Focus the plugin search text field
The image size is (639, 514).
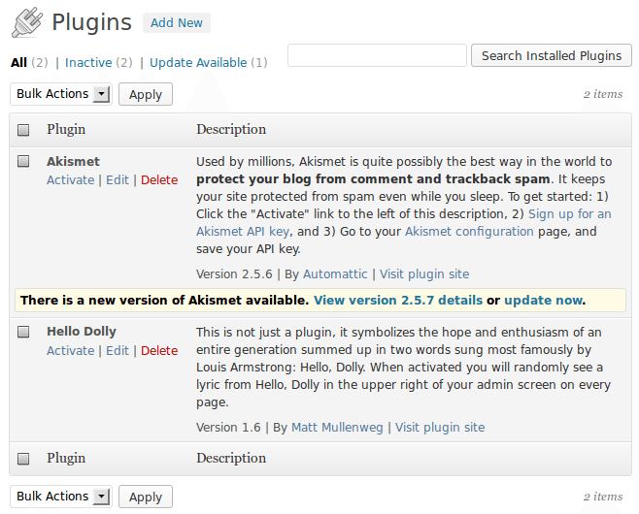[377, 55]
